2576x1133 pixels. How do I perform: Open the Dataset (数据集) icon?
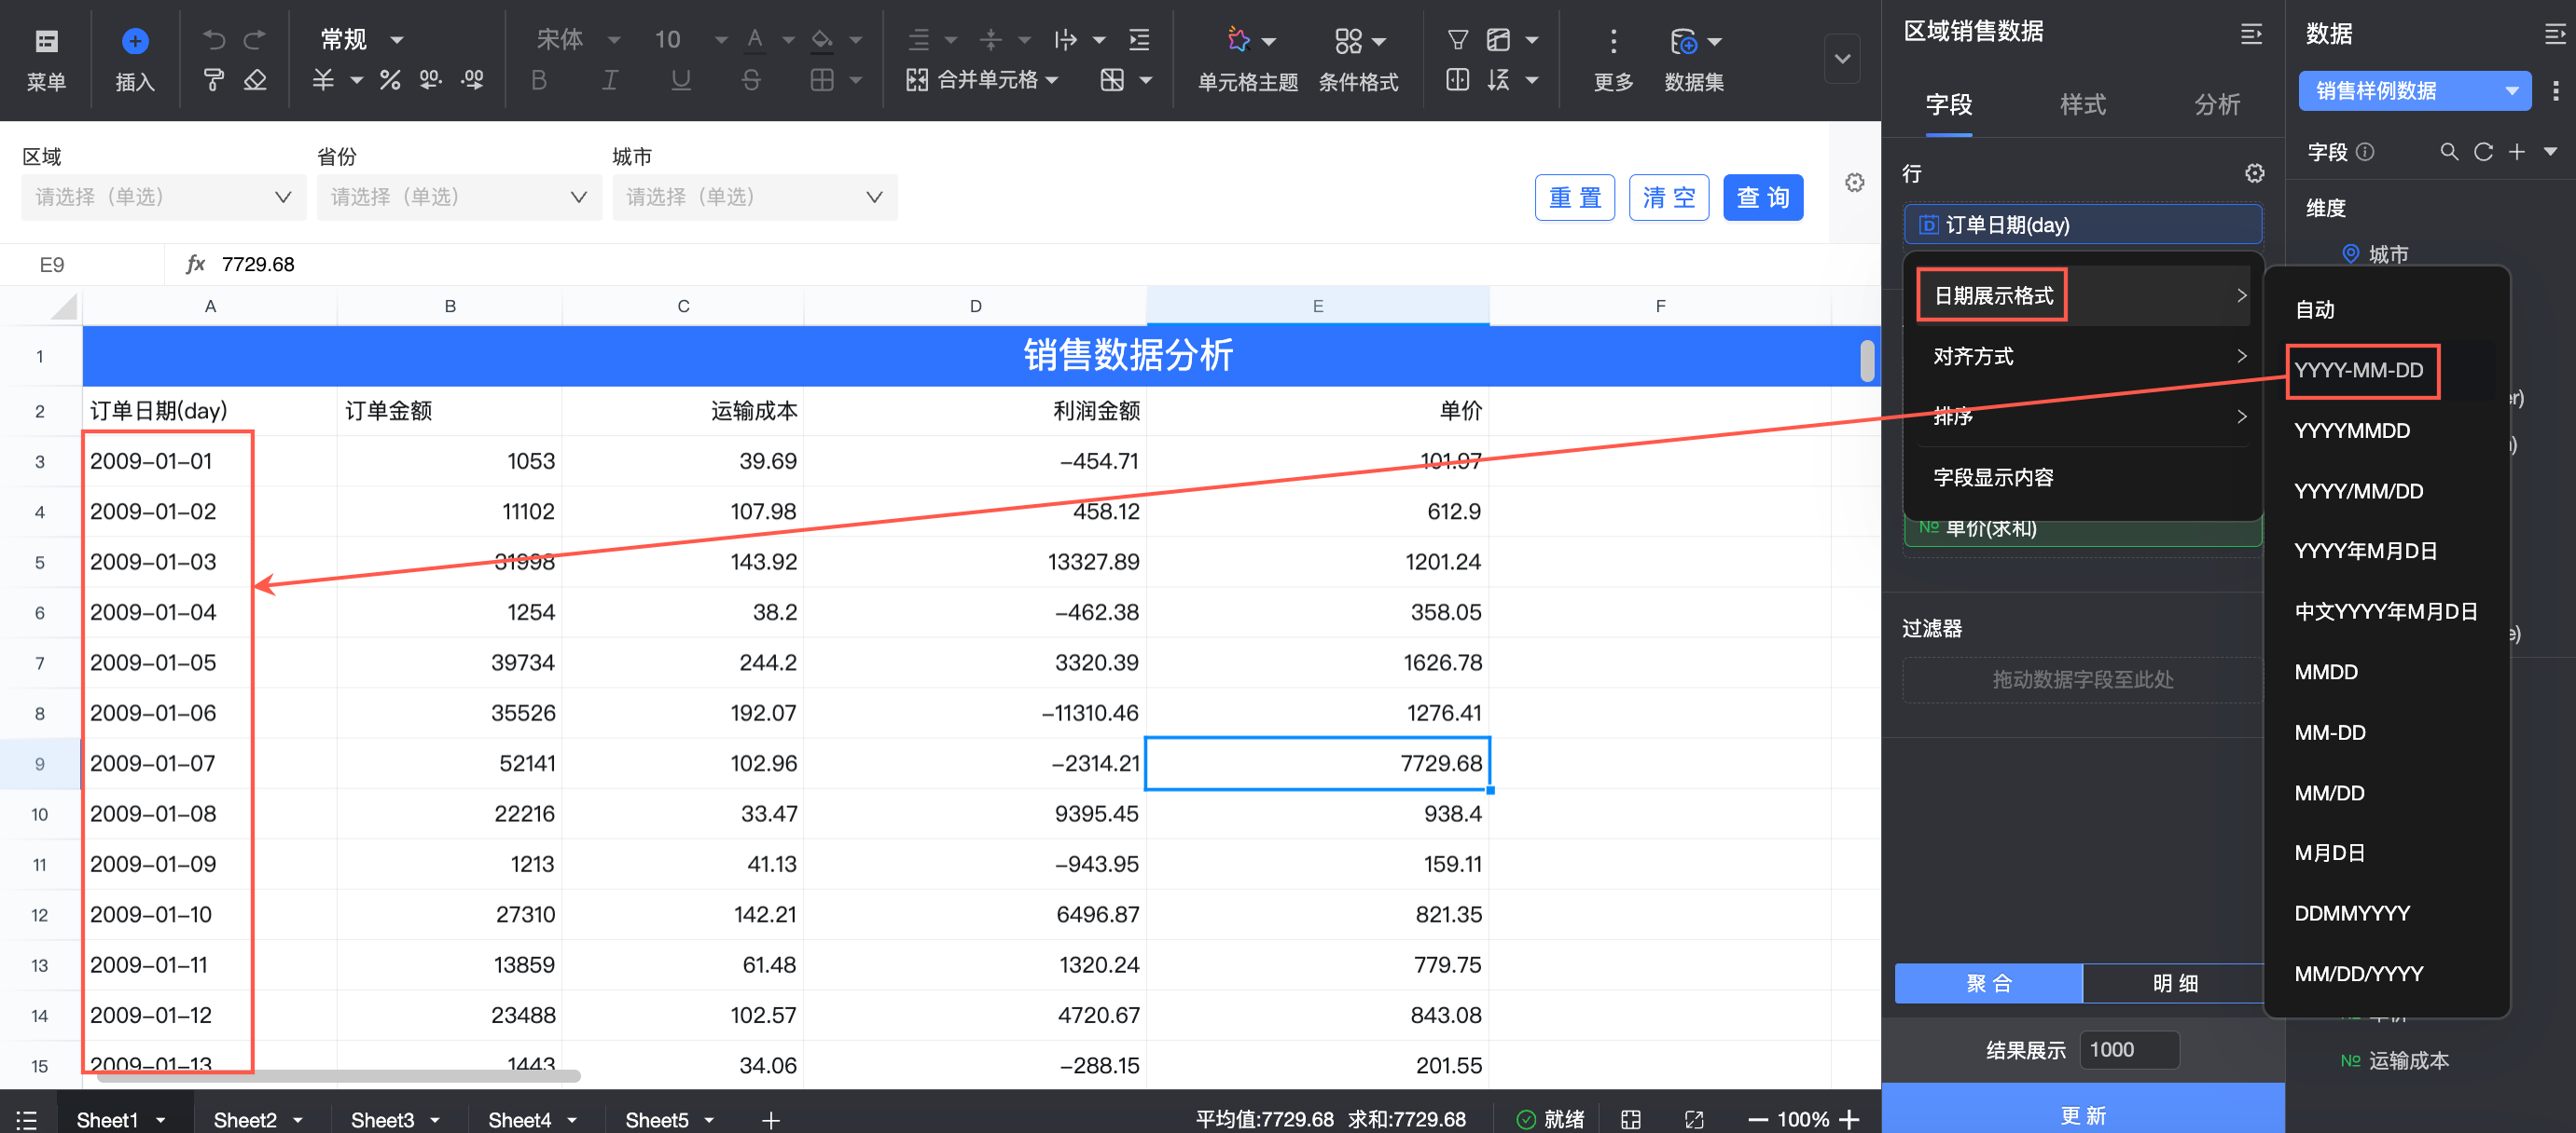1683,42
